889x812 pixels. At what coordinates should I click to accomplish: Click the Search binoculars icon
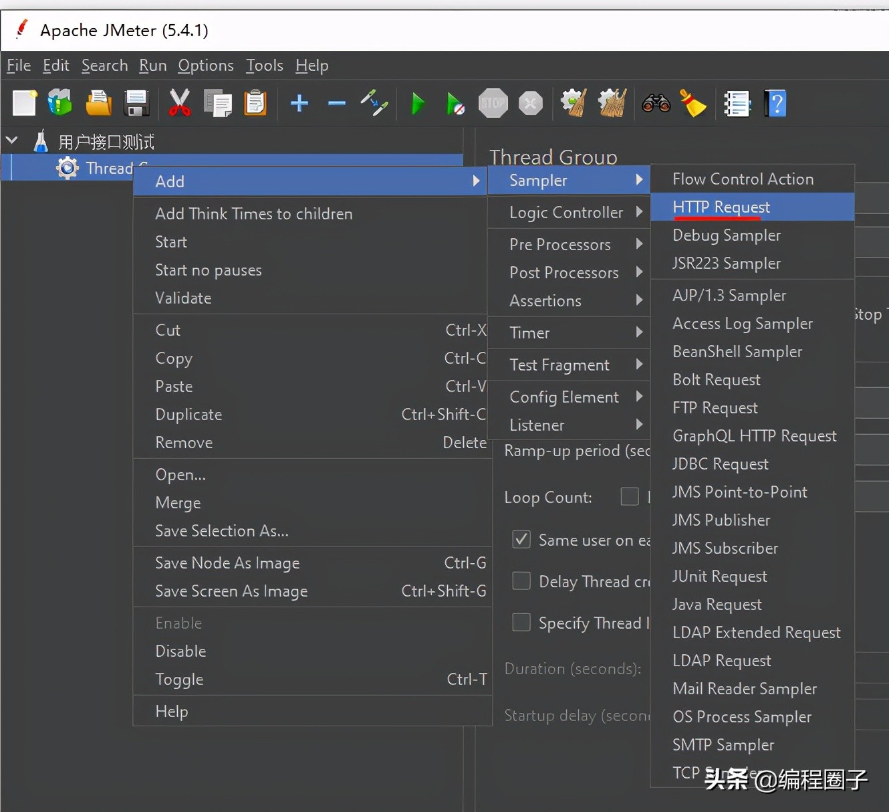point(656,103)
